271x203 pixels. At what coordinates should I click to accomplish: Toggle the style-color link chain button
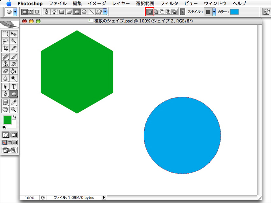pos(183,12)
